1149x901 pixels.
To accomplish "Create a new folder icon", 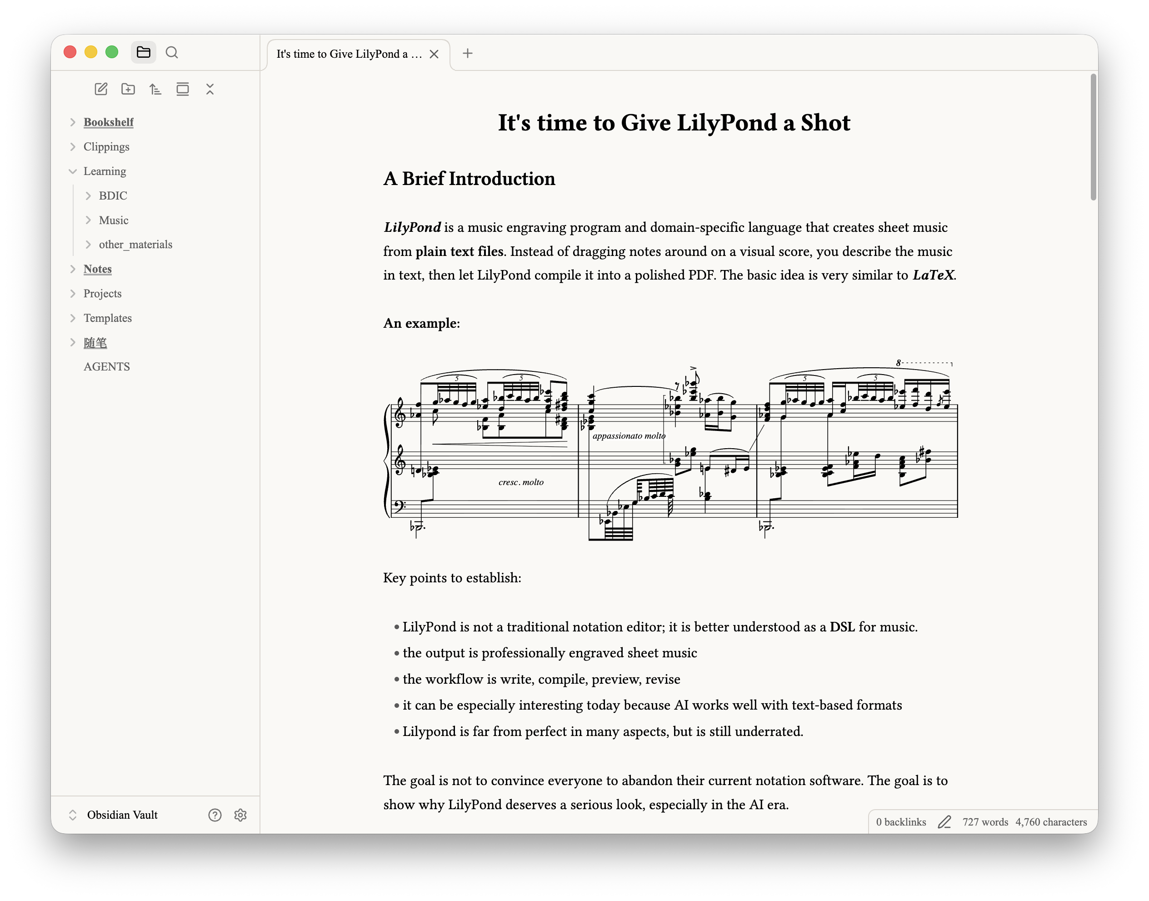I will click(128, 89).
